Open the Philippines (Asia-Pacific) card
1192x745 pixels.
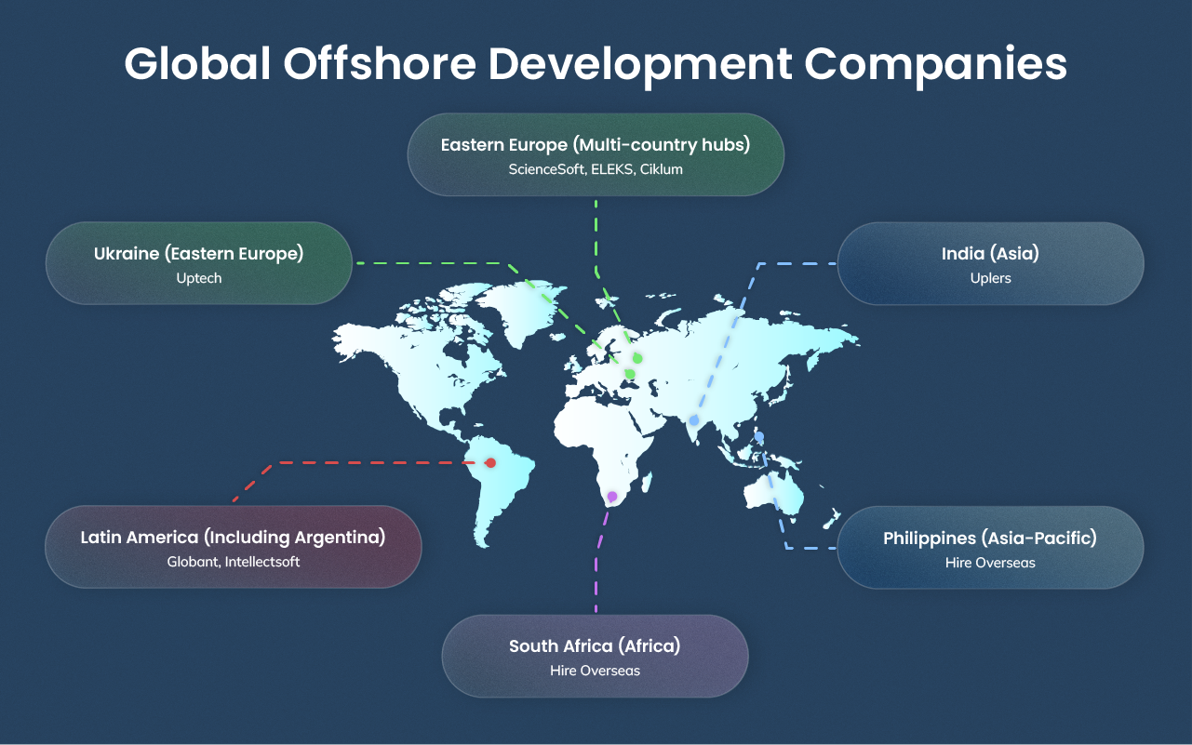click(990, 548)
